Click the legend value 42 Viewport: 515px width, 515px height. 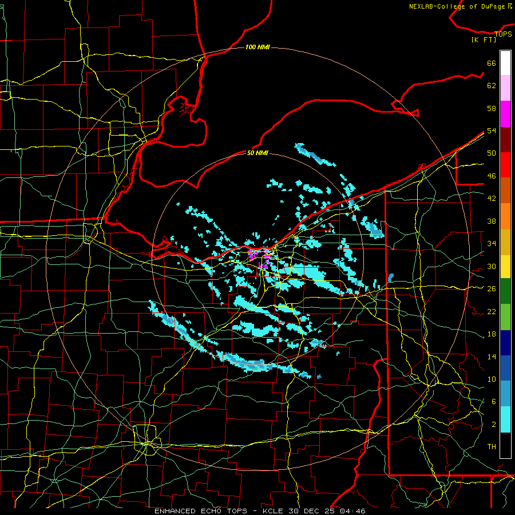tap(492, 199)
